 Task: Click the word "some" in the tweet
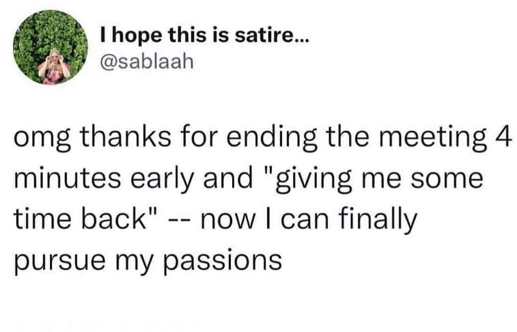449,181
